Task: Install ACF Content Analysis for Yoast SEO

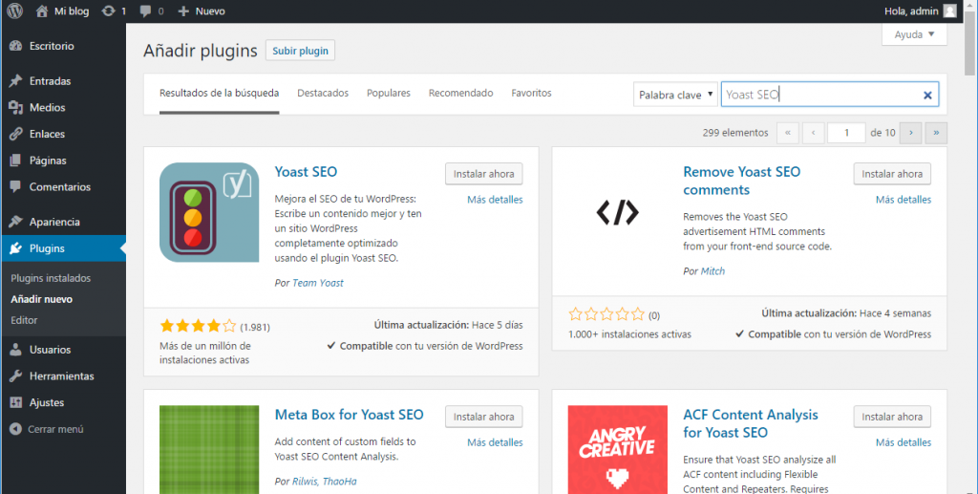Action: click(892, 417)
